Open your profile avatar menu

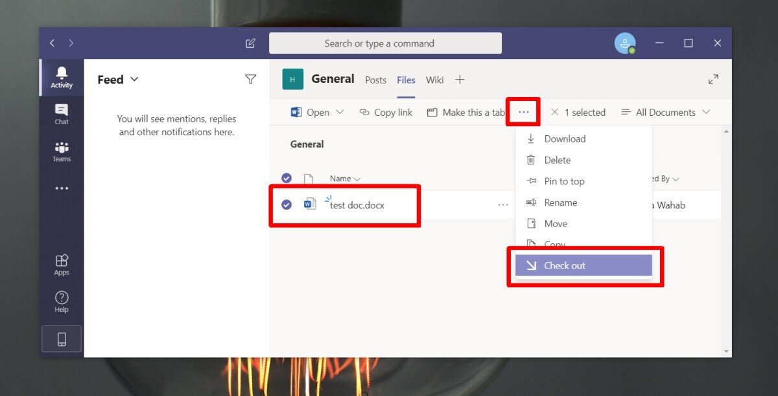625,43
